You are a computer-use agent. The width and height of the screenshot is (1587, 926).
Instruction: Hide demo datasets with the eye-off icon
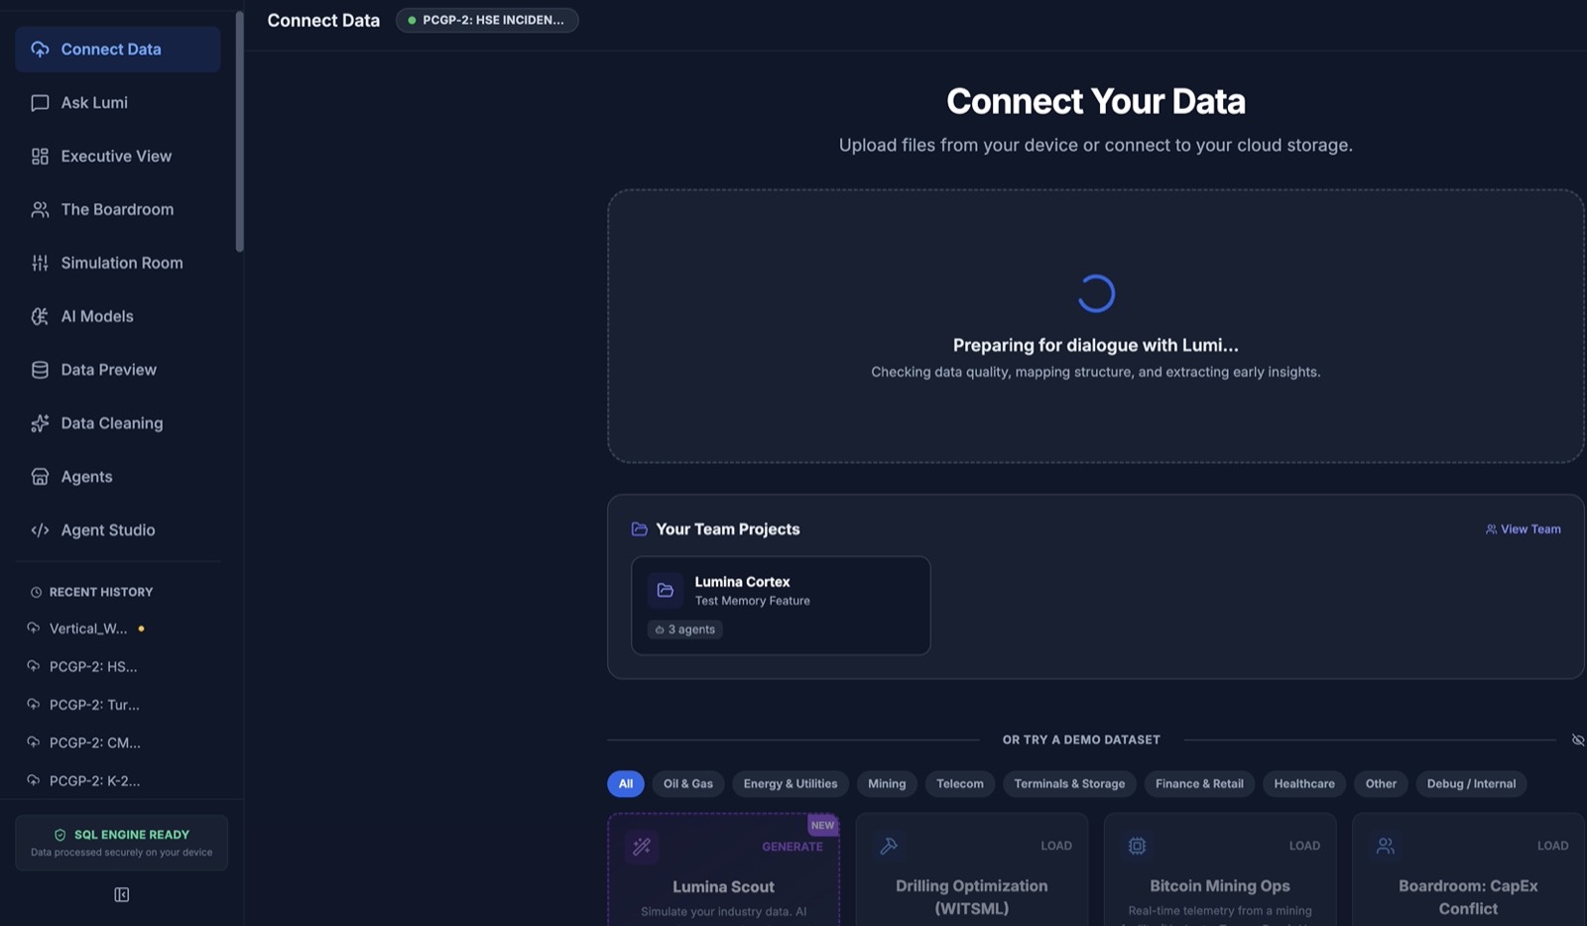point(1578,740)
